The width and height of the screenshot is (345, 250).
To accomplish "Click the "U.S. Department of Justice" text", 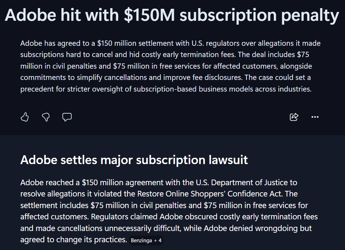I will [x=246, y=182].
